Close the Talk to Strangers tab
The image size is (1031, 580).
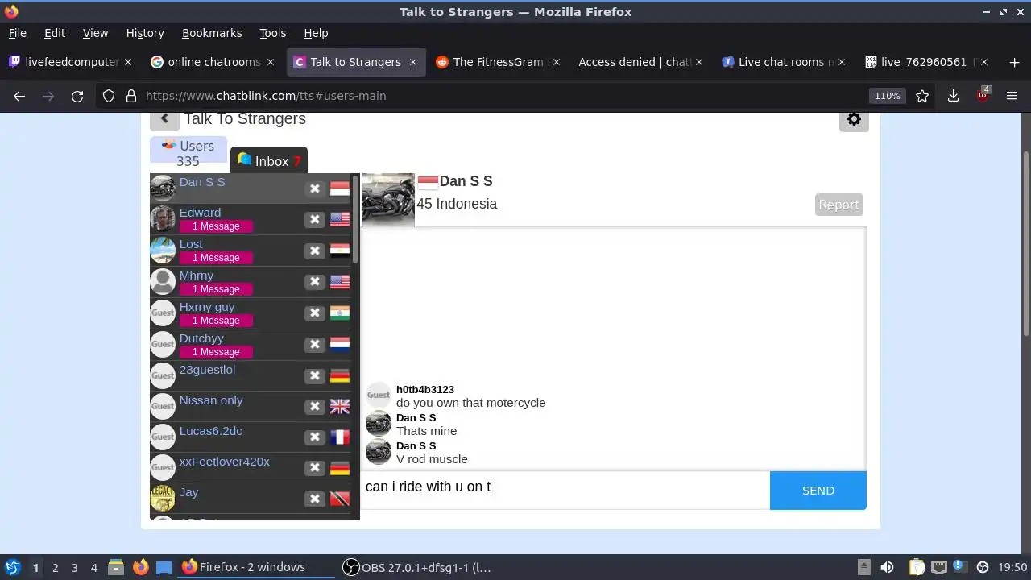(x=413, y=62)
